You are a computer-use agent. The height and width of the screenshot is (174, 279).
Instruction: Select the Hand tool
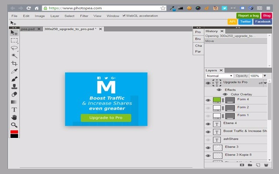coord(14,117)
